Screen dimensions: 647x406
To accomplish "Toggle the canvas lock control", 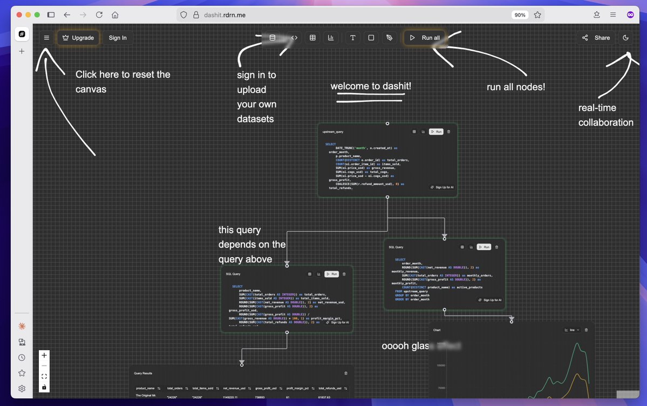I will pyautogui.click(x=44, y=388).
